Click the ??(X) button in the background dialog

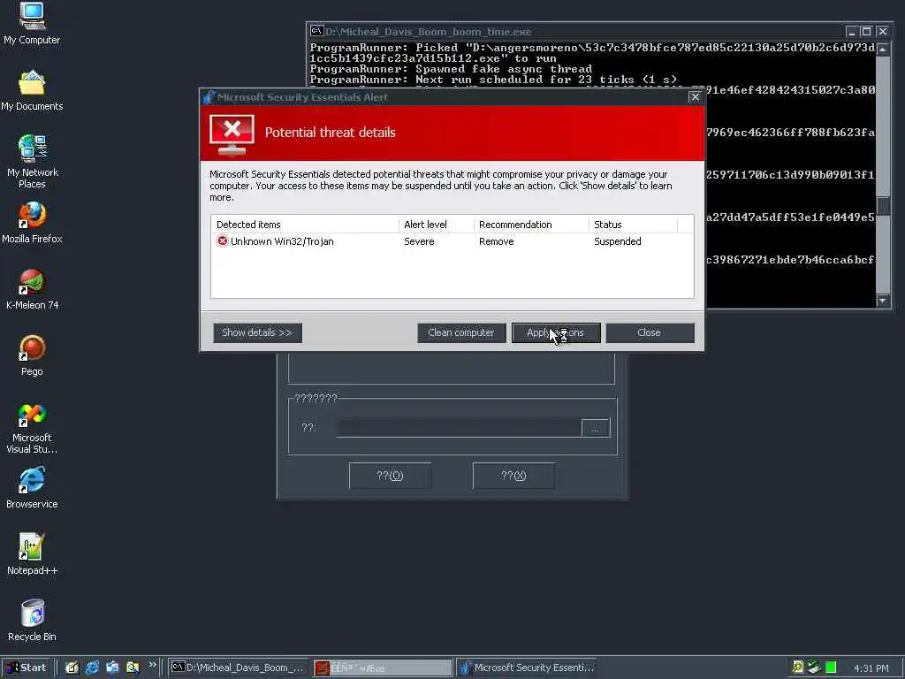pyautogui.click(x=513, y=476)
